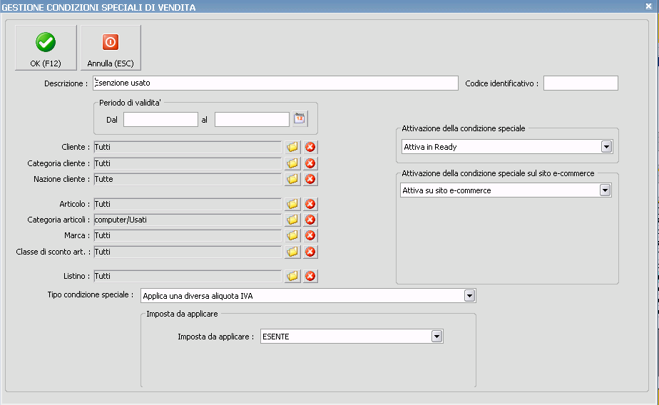Expand the Tipo condizione speciale dropdown
The height and width of the screenshot is (405, 659).
point(469,295)
